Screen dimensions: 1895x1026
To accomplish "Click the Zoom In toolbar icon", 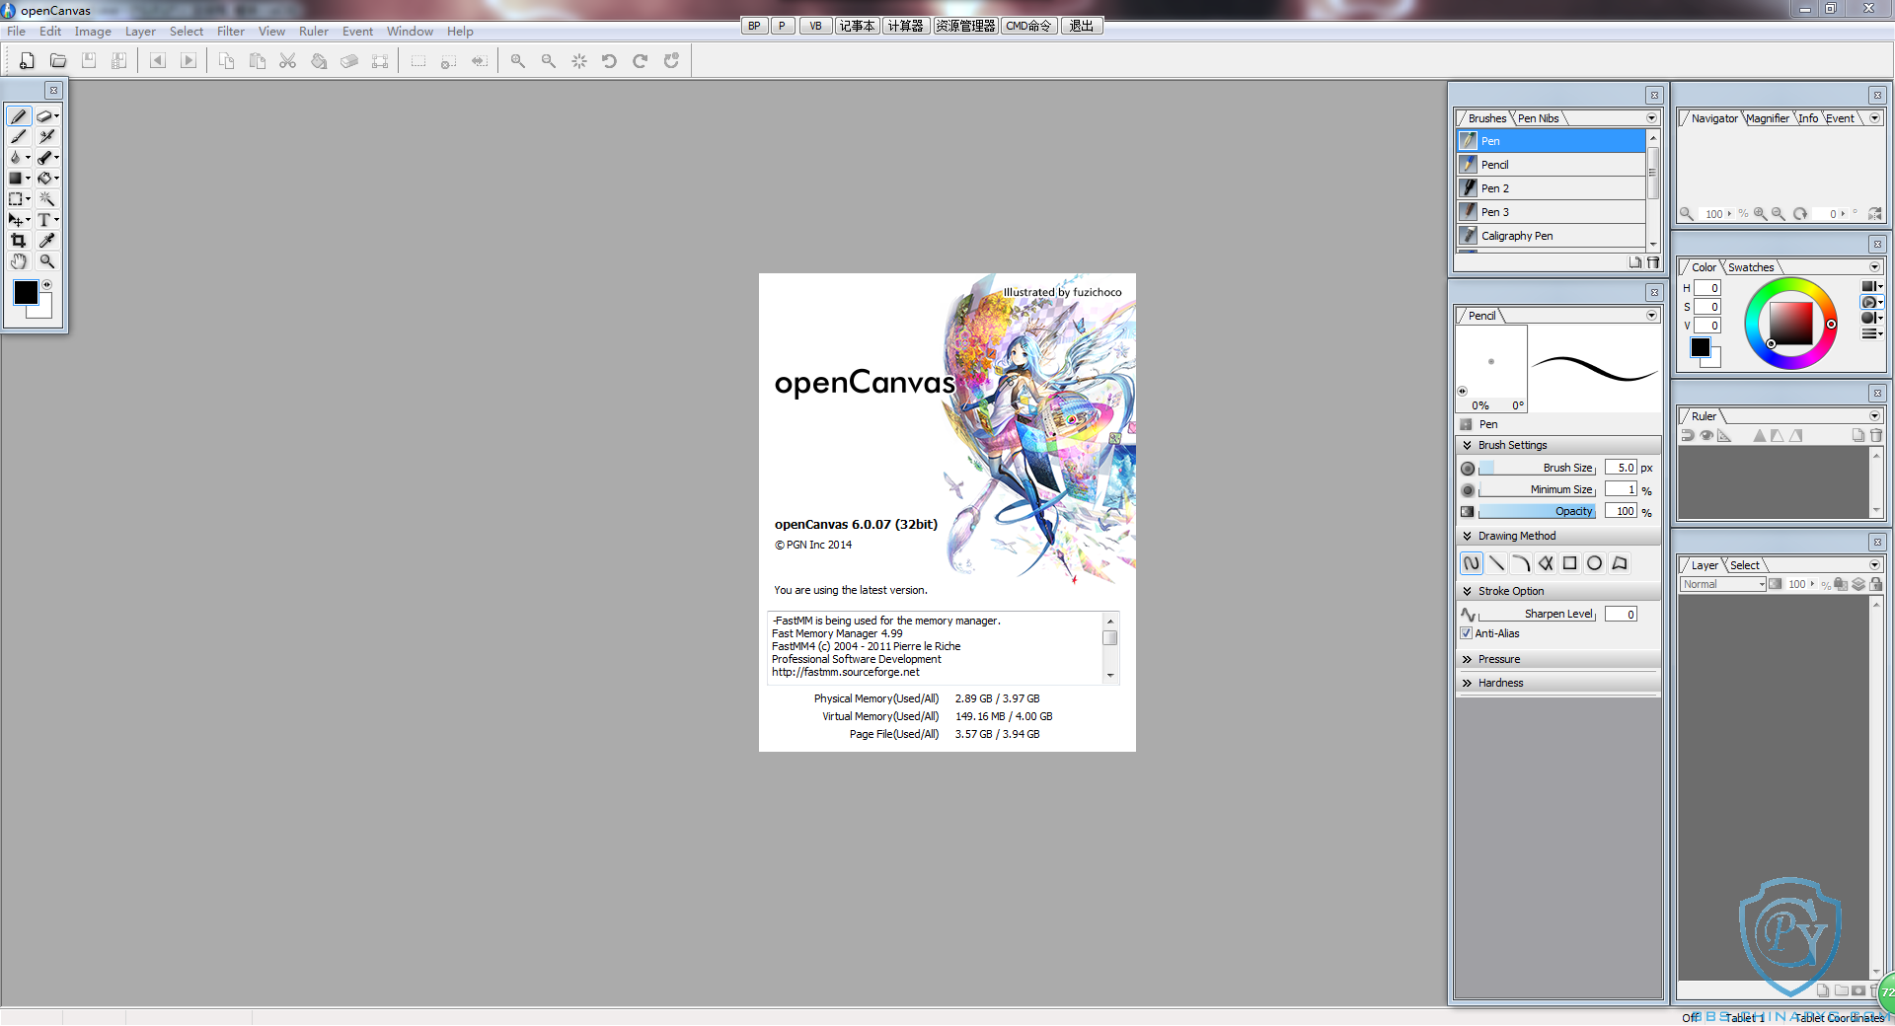I will [518, 61].
